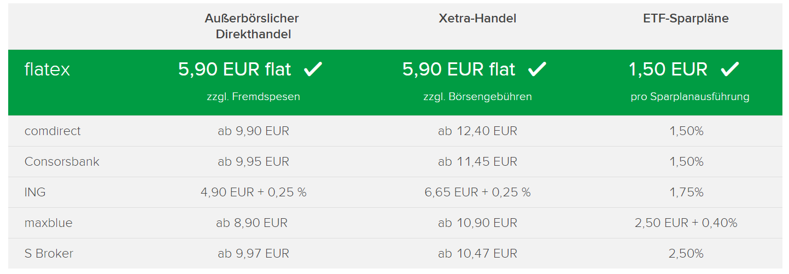
Task: Click the pro Sparplanausführung note
Action: [689, 97]
